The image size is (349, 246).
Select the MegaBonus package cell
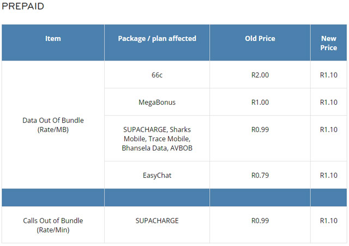coord(157,102)
